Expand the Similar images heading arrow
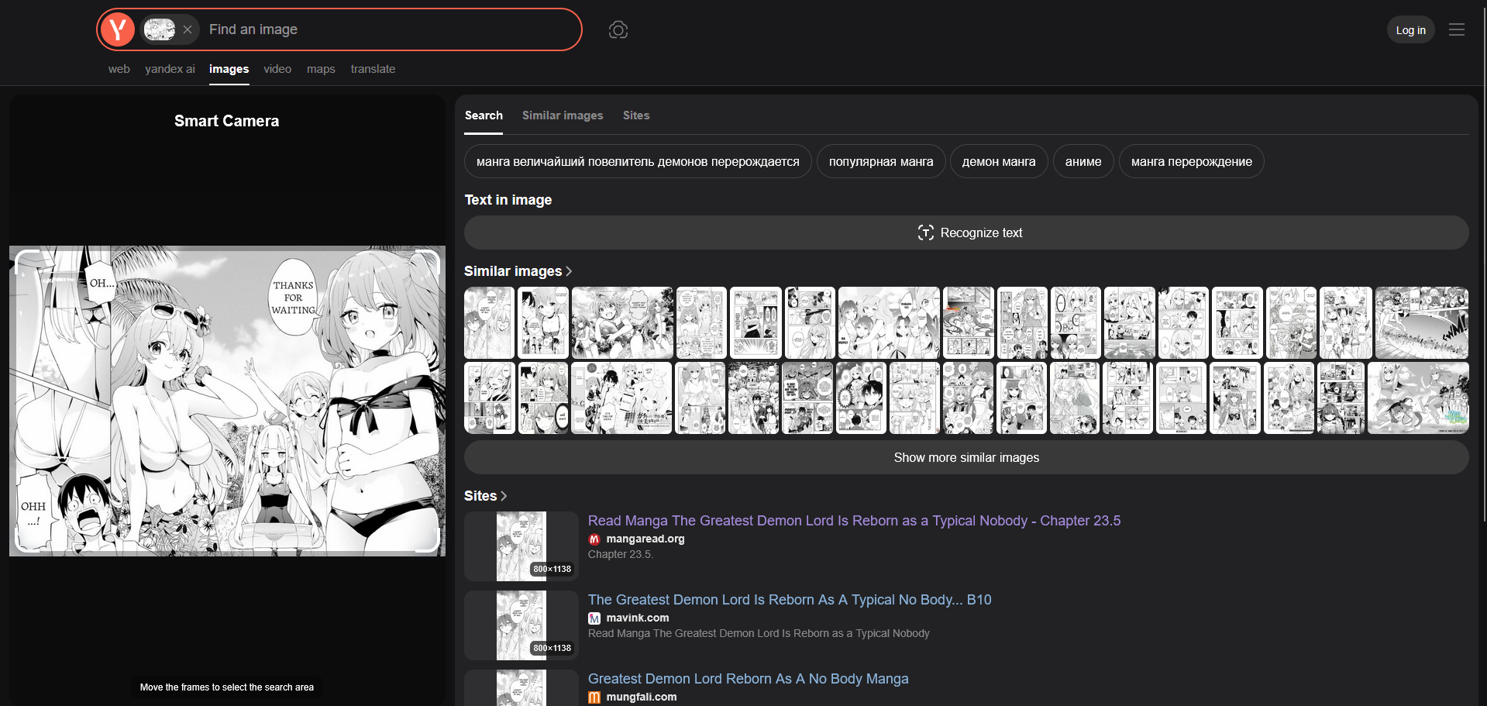The width and height of the screenshot is (1487, 706). tap(570, 271)
